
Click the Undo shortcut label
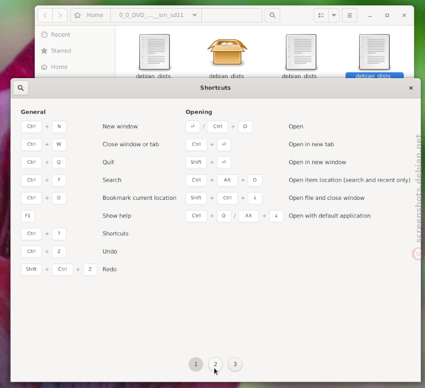click(110, 251)
